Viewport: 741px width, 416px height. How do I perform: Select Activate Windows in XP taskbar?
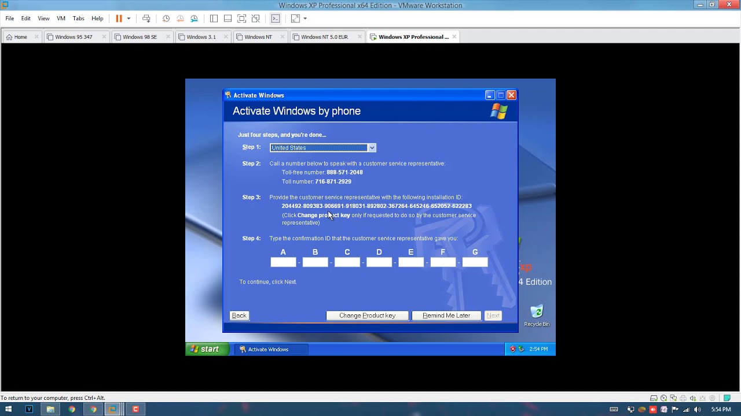(270, 349)
